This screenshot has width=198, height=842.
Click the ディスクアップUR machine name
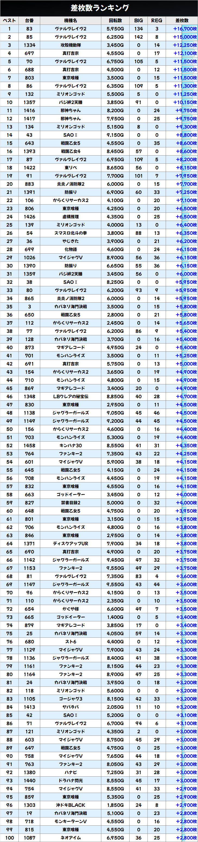point(71,543)
